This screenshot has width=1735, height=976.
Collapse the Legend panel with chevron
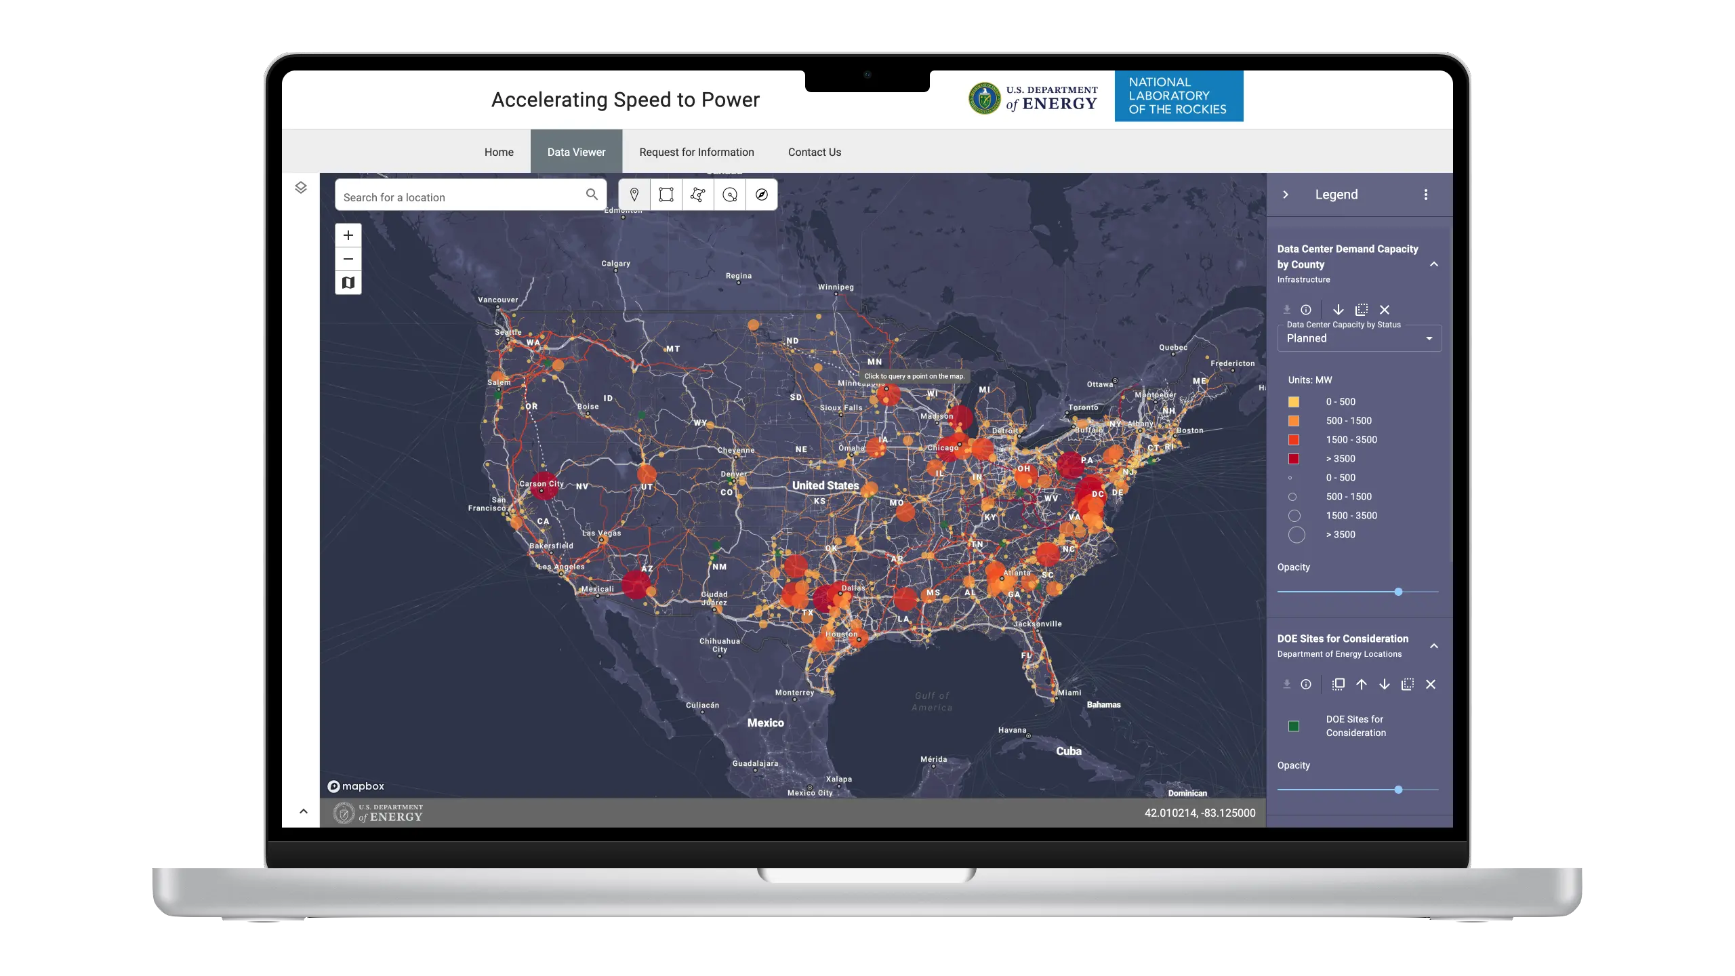click(x=1286, y=195)
